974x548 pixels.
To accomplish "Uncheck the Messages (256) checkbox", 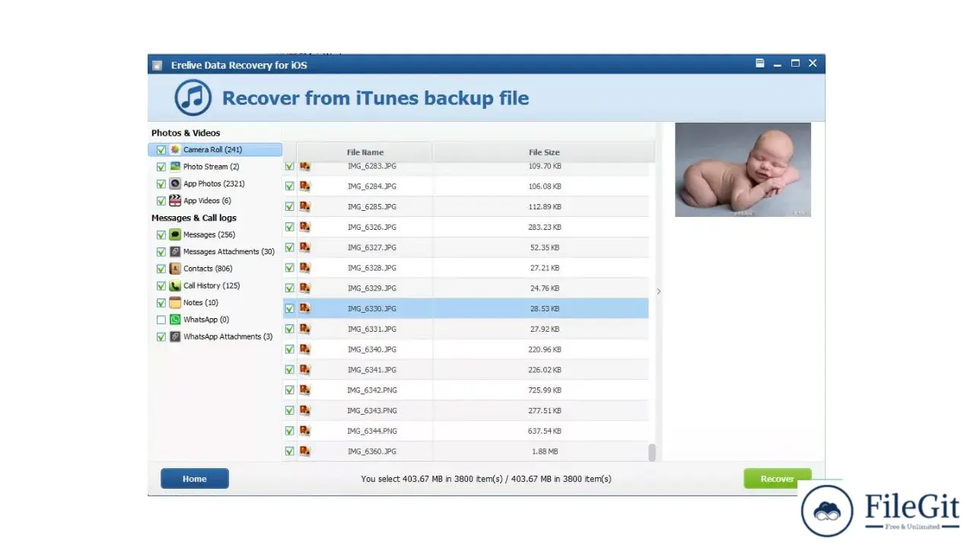I will [161, 235].
